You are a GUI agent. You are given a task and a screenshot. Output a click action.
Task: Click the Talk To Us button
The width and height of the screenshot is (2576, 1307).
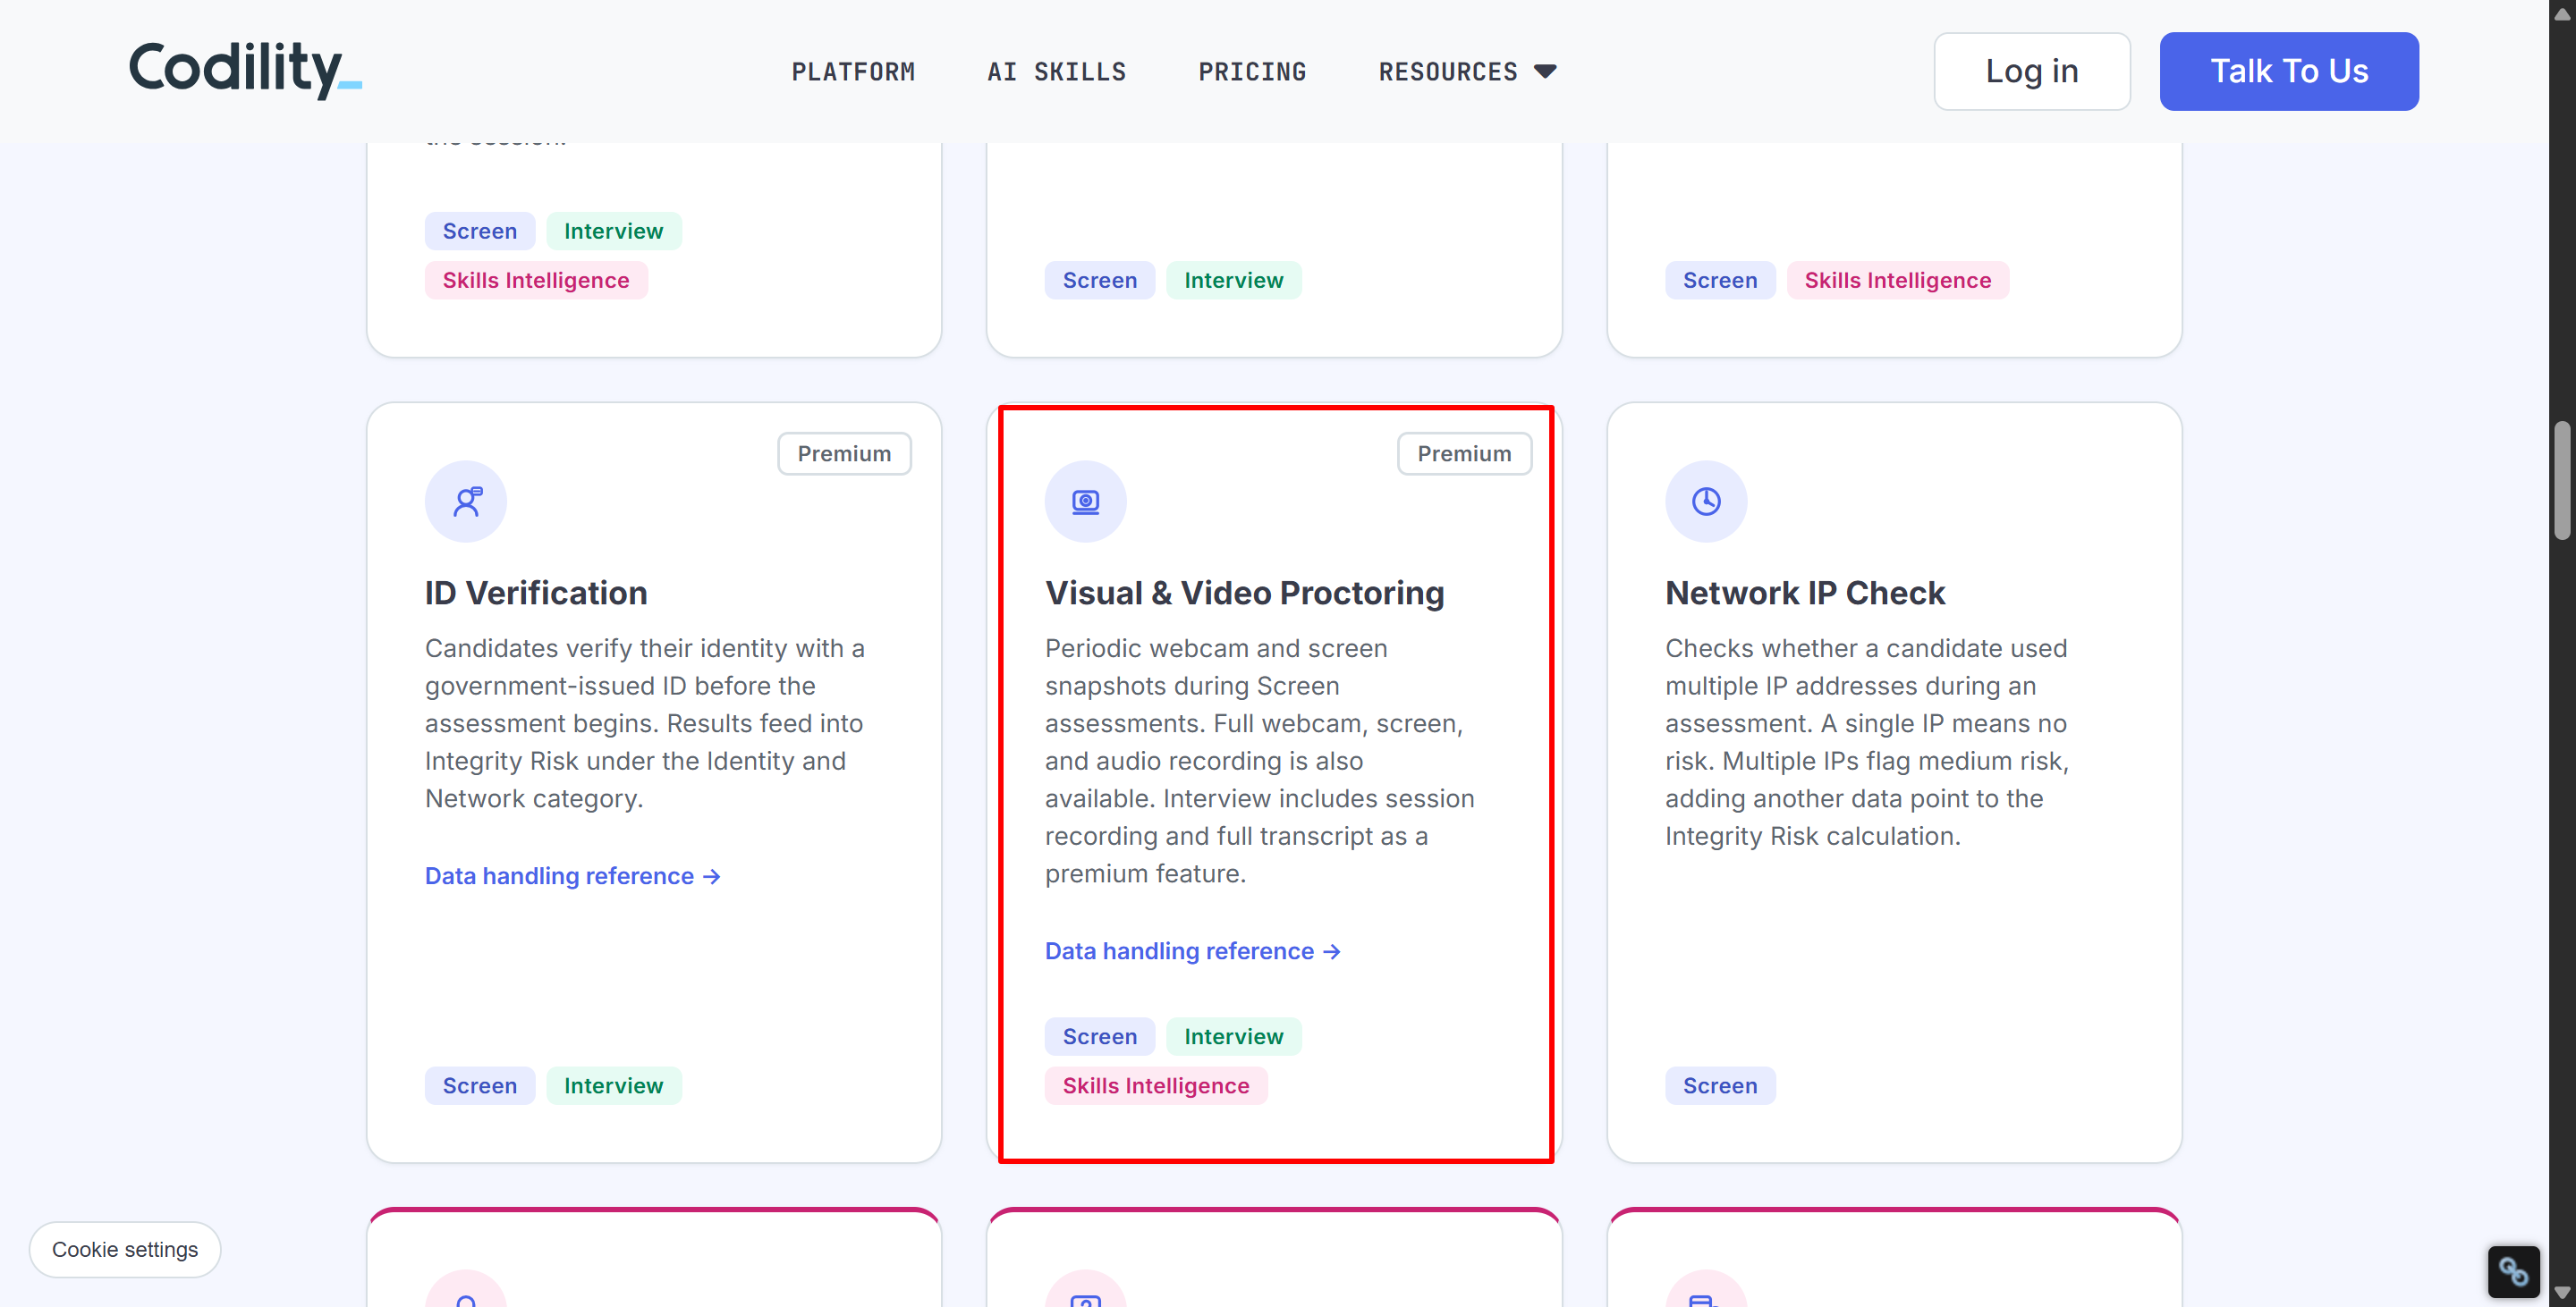(x=2288, y=71)
